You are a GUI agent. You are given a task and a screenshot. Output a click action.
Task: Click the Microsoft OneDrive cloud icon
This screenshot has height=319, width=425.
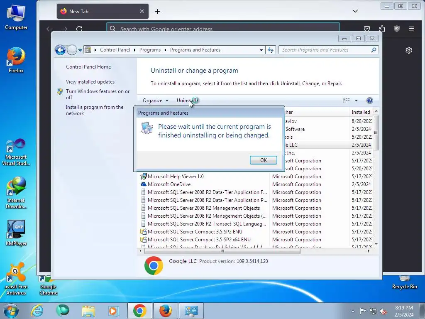143,184
